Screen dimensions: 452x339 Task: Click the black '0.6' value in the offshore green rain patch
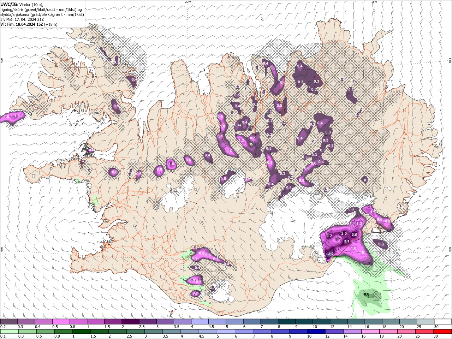pyautogui.click(x=367, y=294)
